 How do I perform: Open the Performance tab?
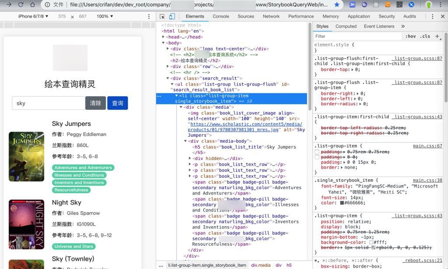(x=301, y=16)
